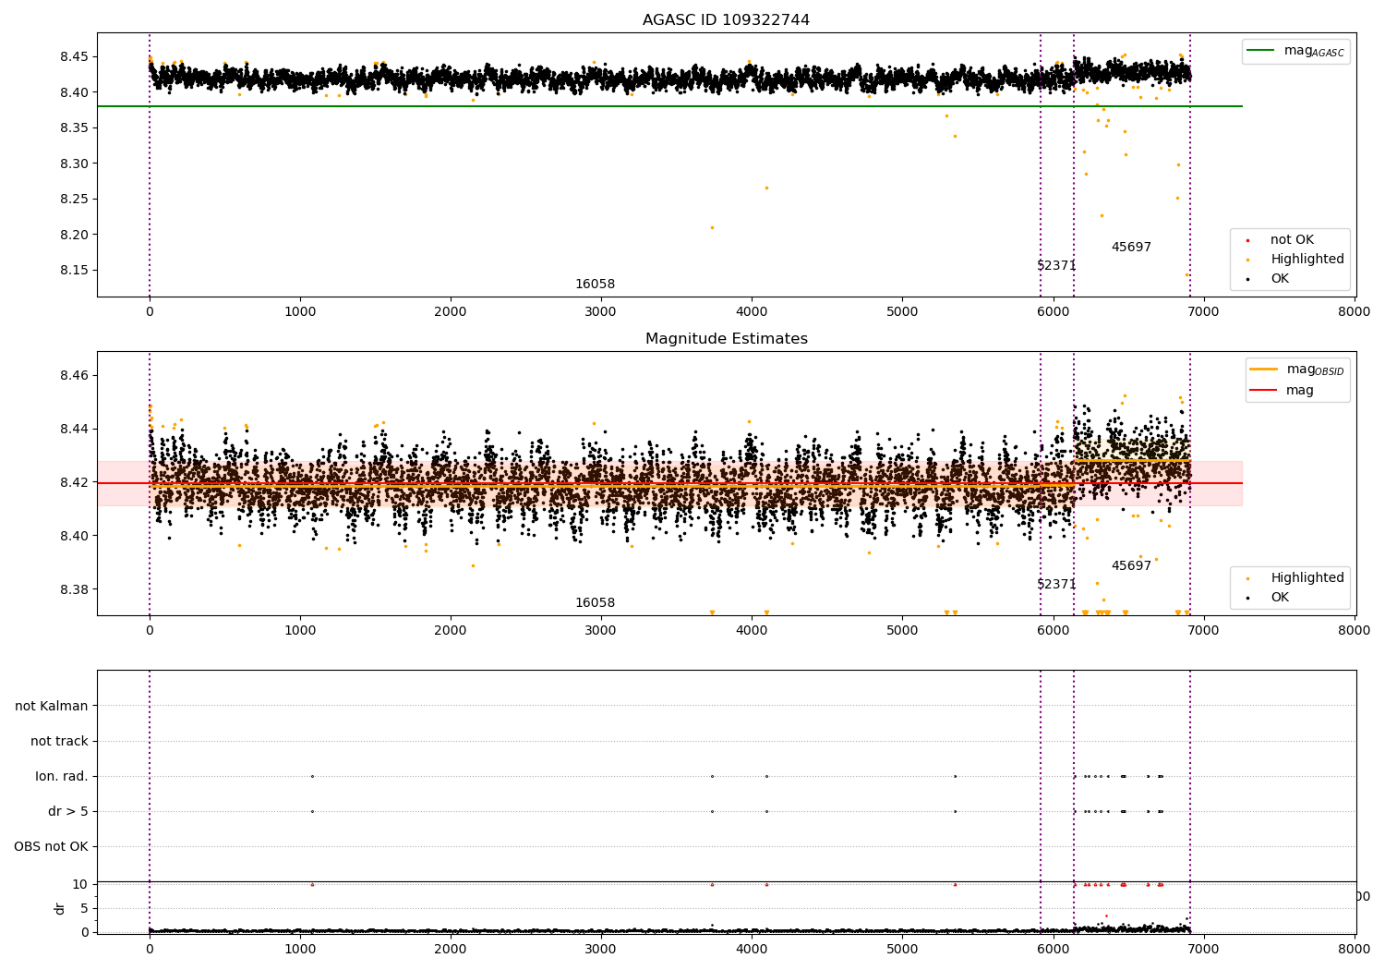Viewport: 1385px width, 970px height.
Task: Click obsid annotation "52371" in the top plot
Action: click(x=1056, y=266)
